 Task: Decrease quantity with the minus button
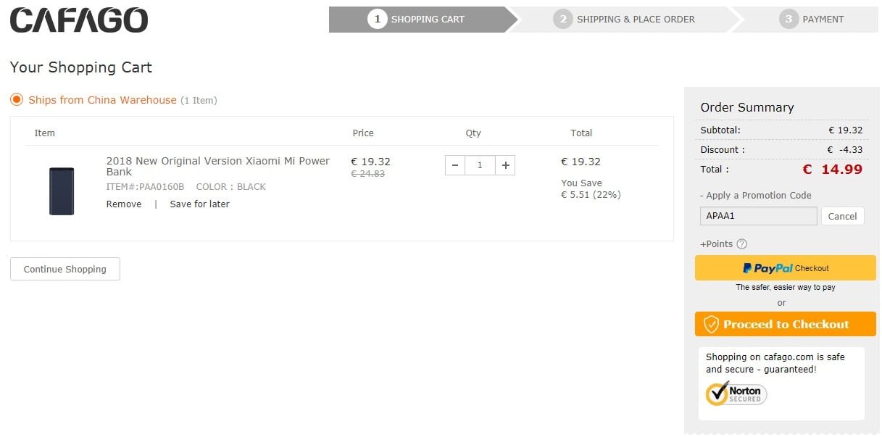click(x=455, y=165)
